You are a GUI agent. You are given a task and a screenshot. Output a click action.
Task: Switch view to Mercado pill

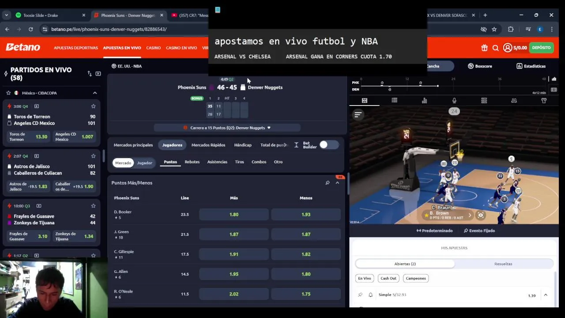tap(123, 163)
